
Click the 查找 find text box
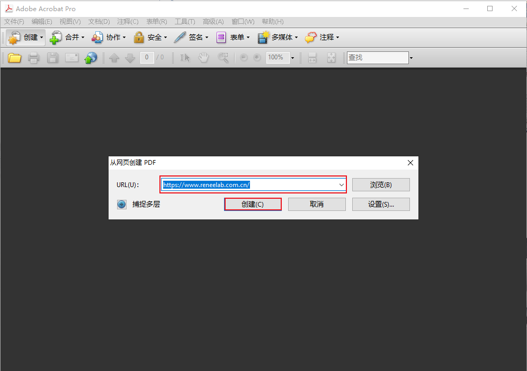(378, 58)
